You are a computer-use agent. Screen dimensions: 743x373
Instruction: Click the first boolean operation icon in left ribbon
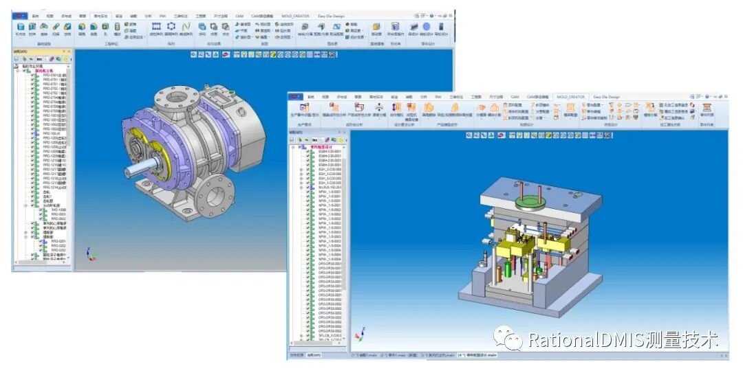[x=202, y=28]
